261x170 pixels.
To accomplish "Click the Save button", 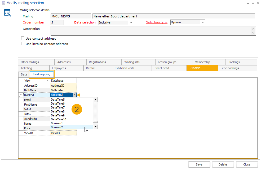I will 199,164.
